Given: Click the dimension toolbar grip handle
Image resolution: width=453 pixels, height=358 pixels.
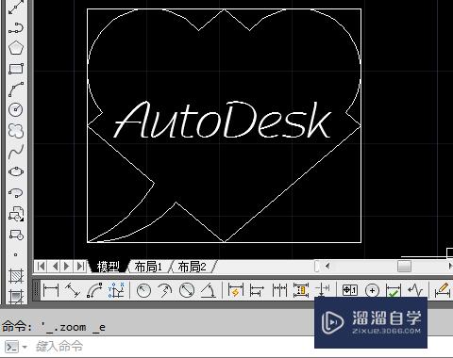Looking at the screenshot, I should click(37, 290).
